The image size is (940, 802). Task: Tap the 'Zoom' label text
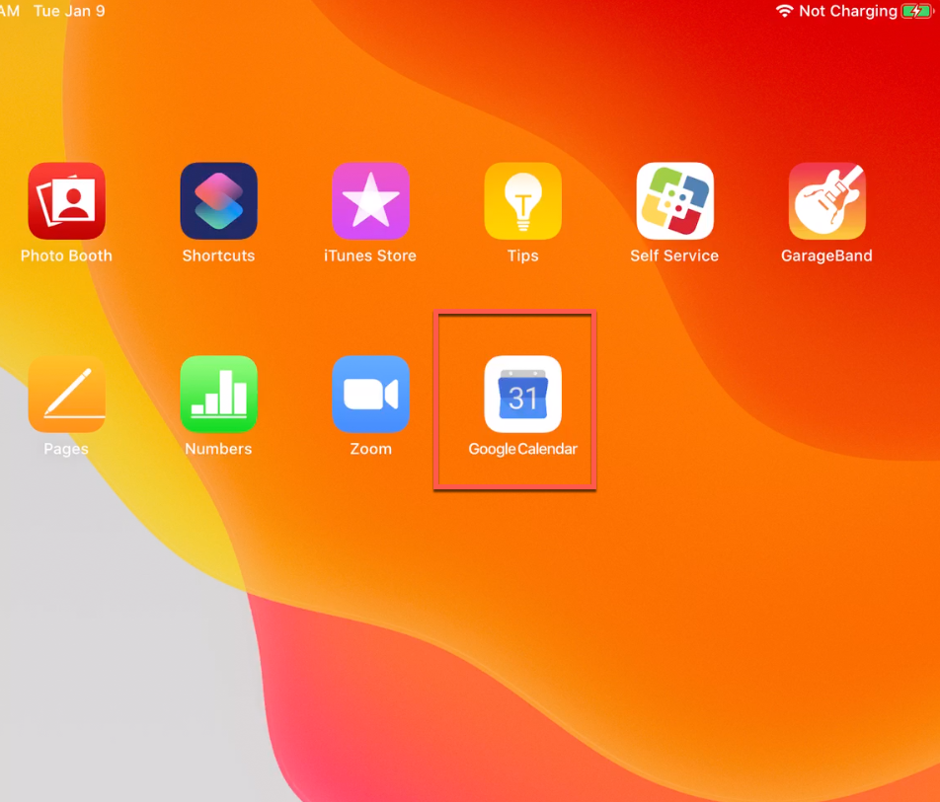click(x=370, y=449)
